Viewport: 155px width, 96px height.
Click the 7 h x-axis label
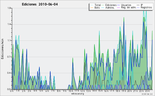(53, 91)
